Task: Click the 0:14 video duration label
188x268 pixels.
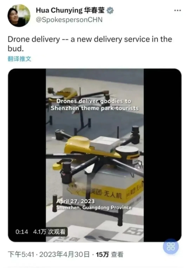Action: coord(22,232)
